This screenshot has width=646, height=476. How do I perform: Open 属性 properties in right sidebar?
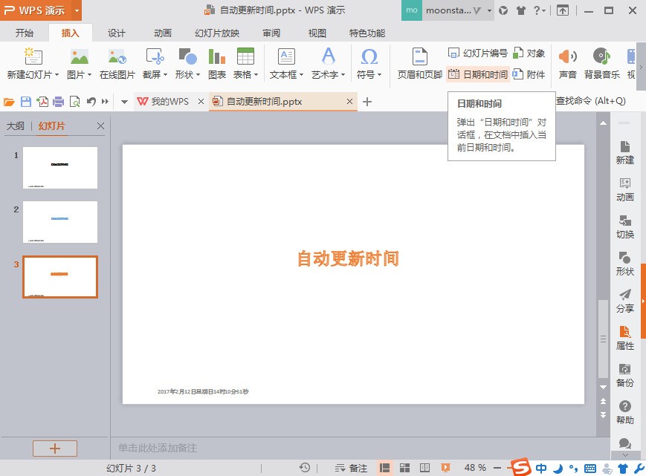(x=624, y=337)
